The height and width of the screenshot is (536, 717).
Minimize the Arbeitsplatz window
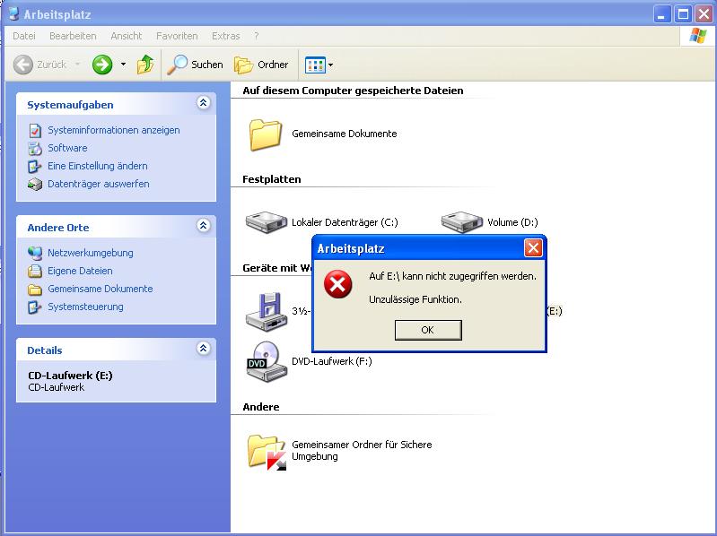[x=661, y=14]
